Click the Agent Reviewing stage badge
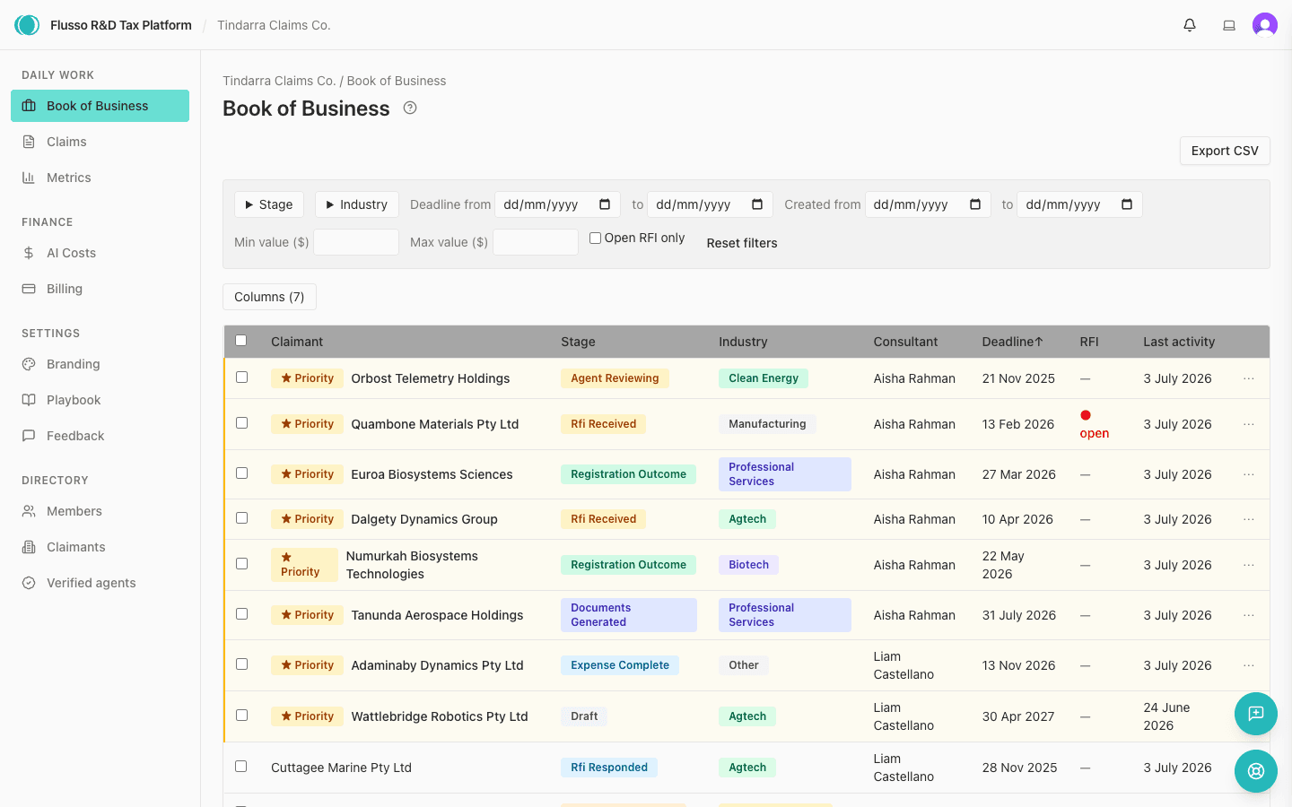Screen dimensions: 1292x807 (615, 378)
